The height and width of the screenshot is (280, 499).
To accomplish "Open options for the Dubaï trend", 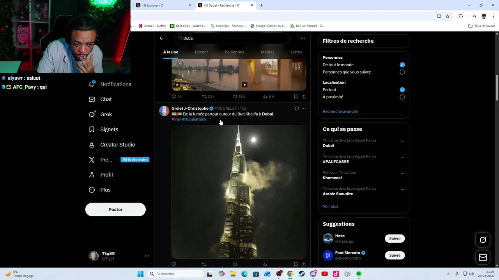I will click(x=402, y=141).
